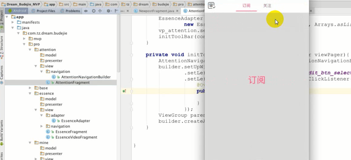Click the Hide Project panel icon
The width and height of the screenshot is (351, 160).
pos(117,11)
